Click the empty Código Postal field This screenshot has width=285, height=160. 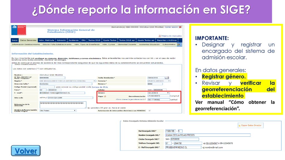(x=47, y=87)
